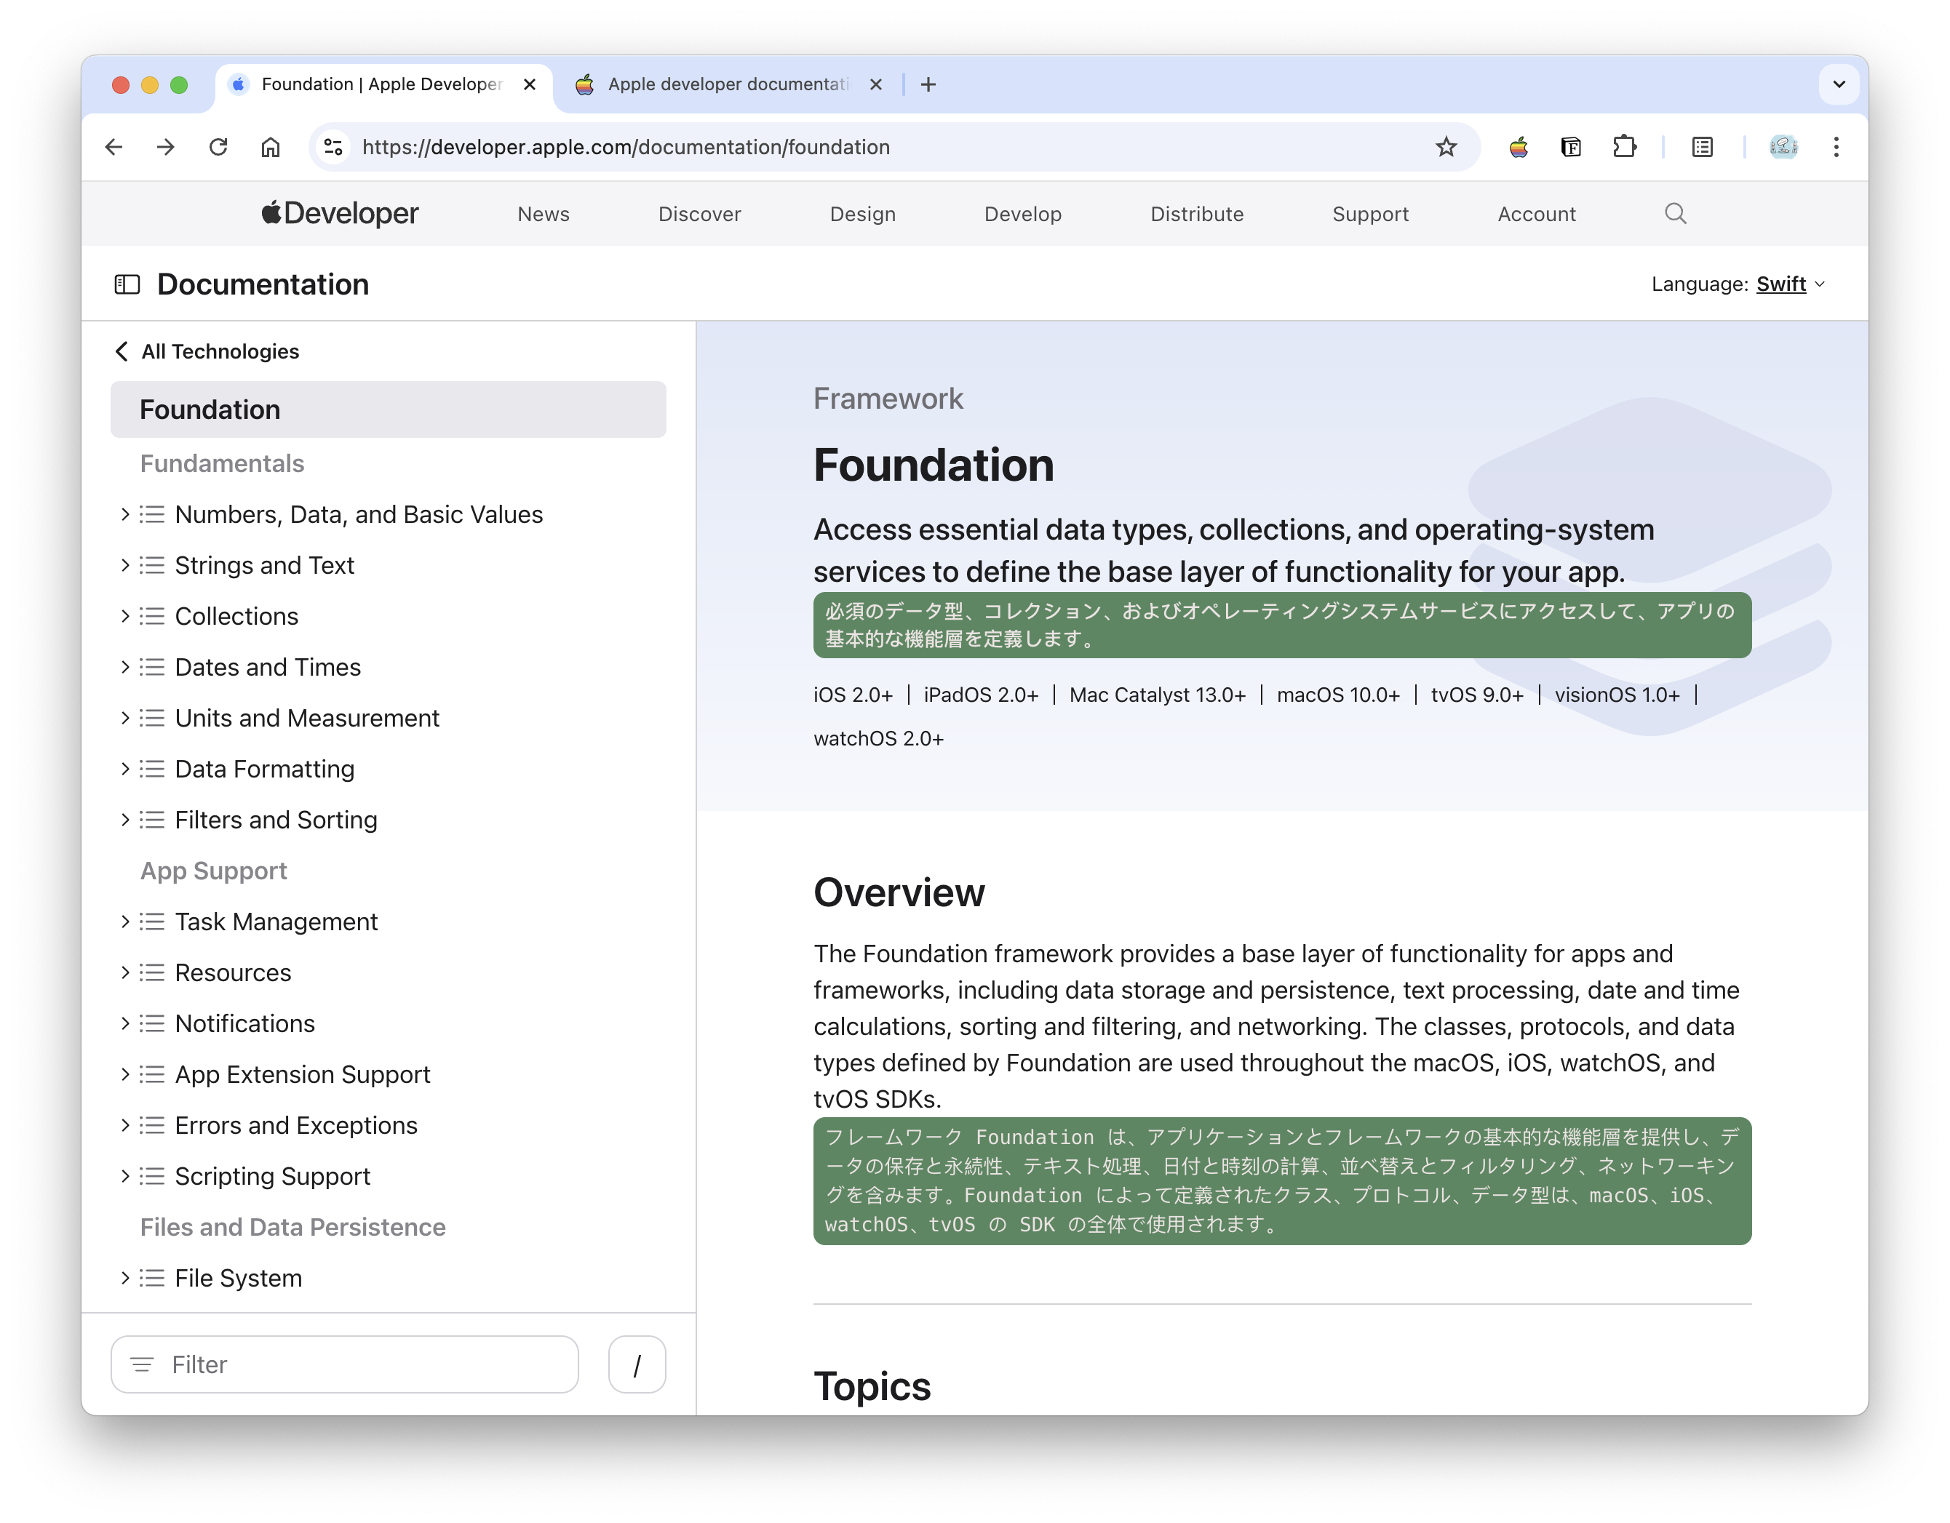Open a new tab with the plus button
Image resolution: width=1950 pixels, height=1523 pixels.
point(928,84)
